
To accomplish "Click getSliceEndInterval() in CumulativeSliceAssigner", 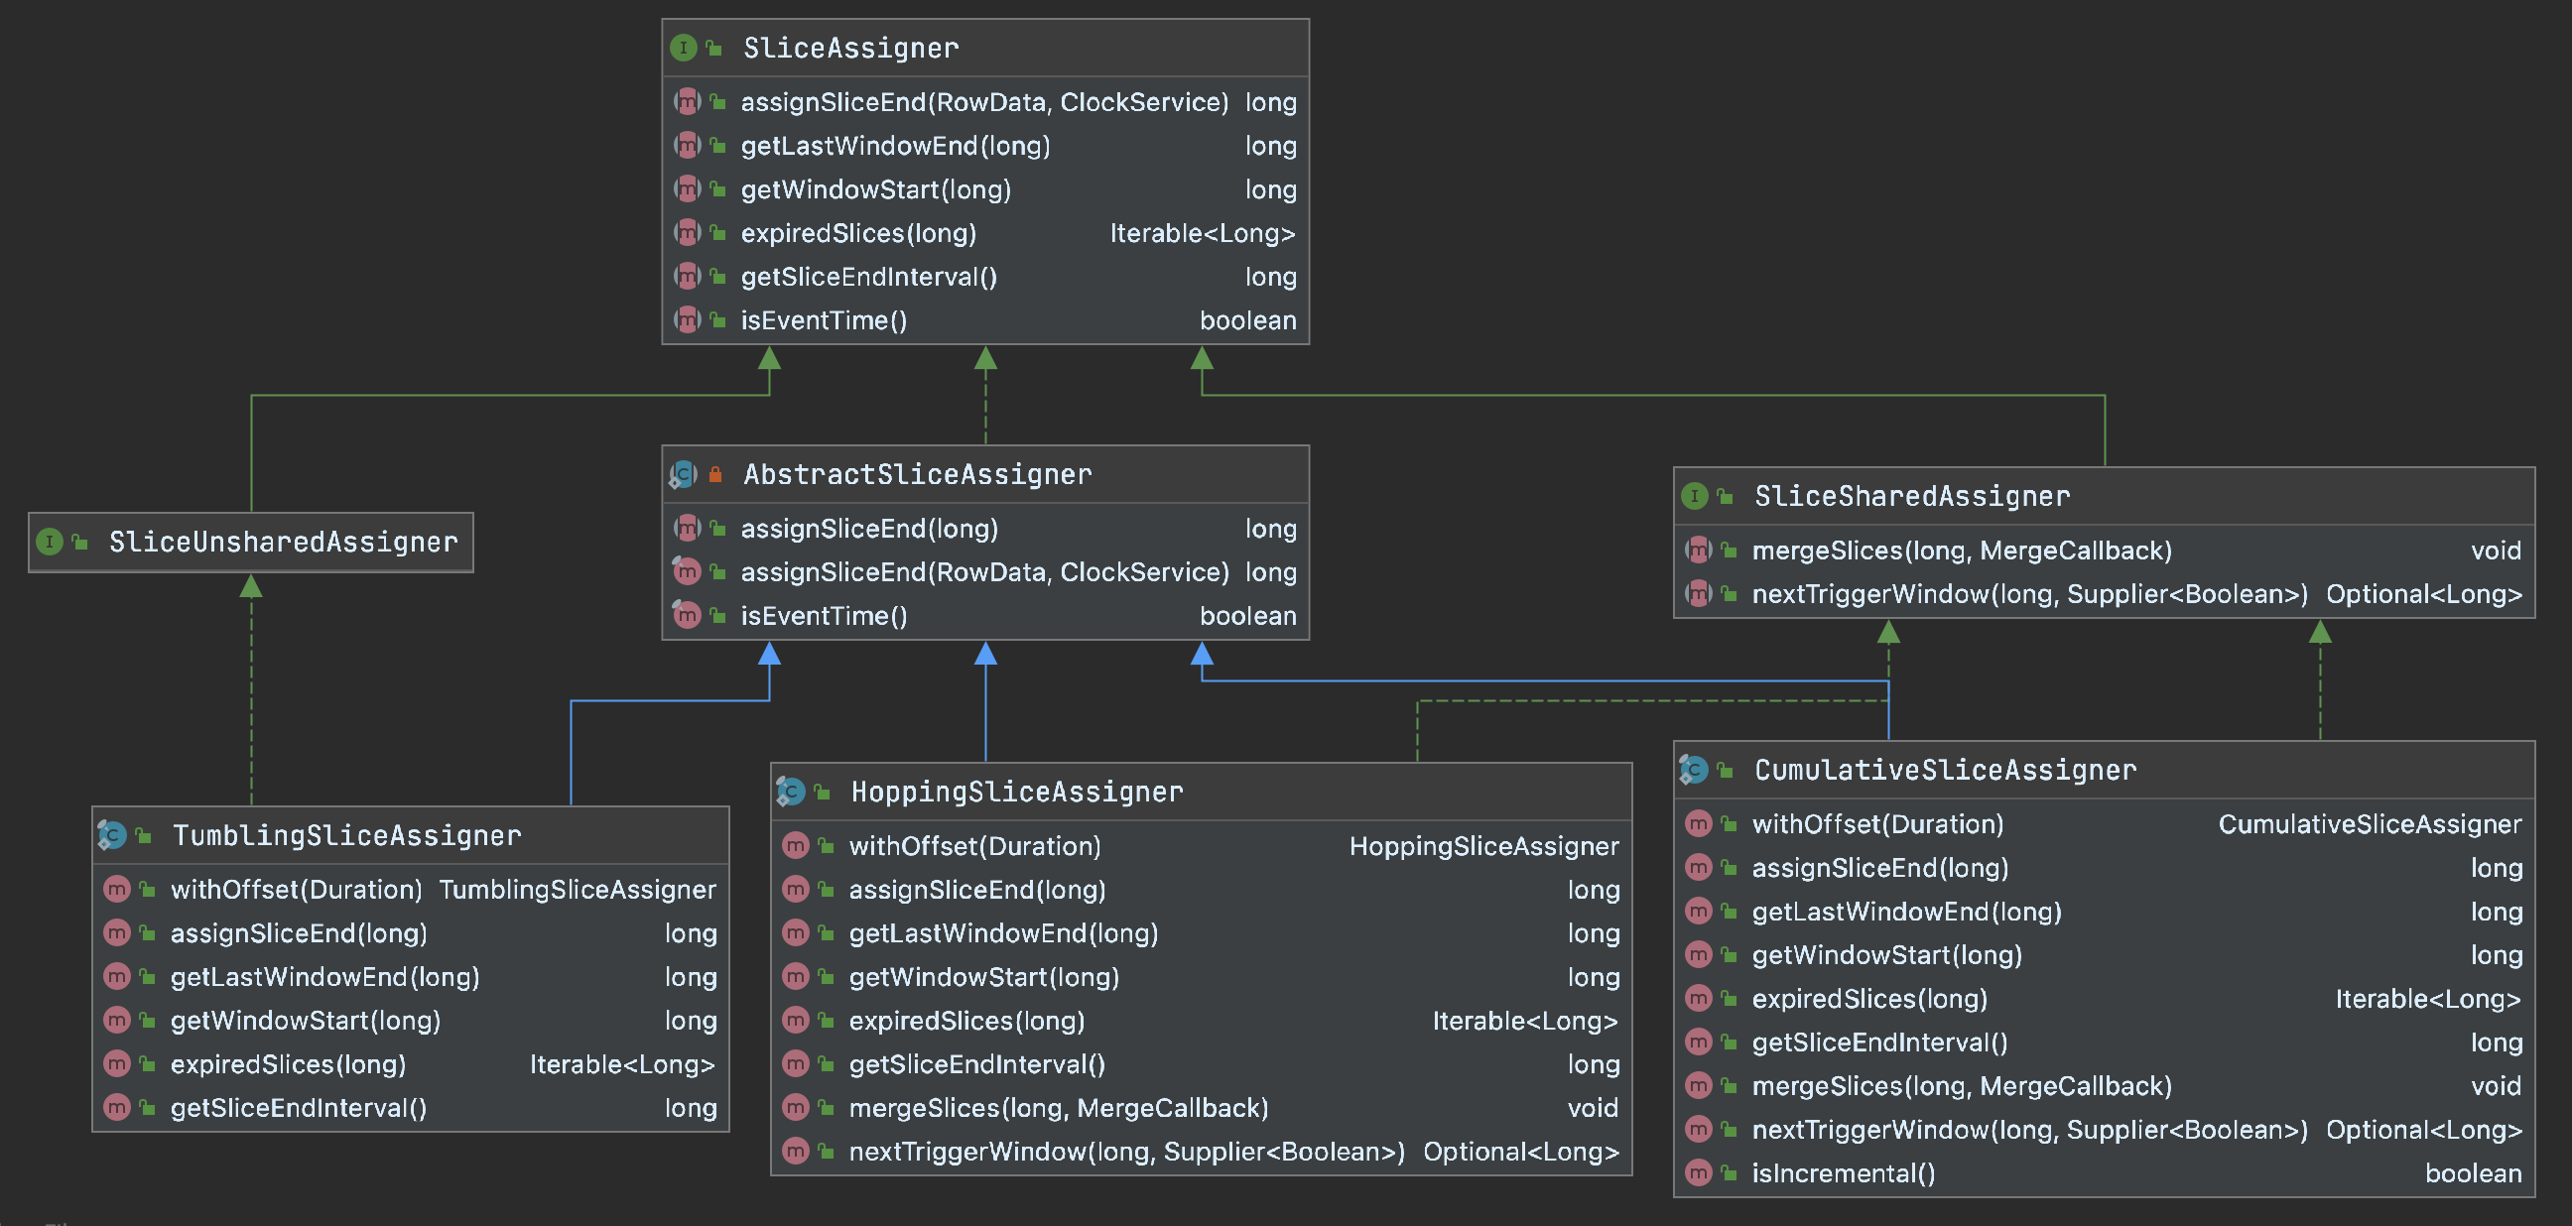I will (x=1879, y=1042).
